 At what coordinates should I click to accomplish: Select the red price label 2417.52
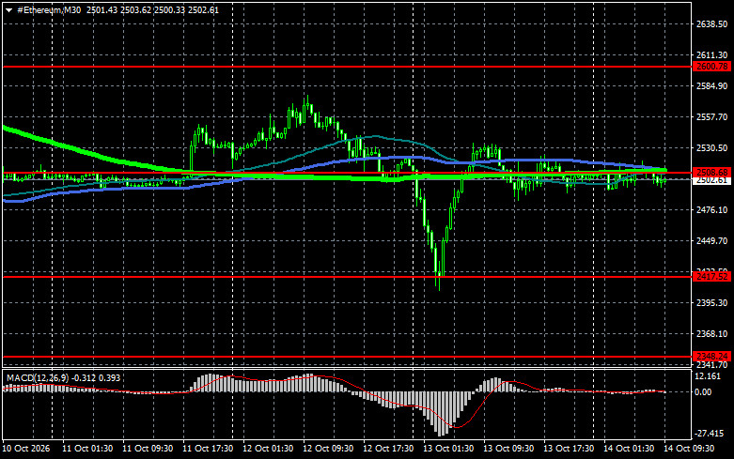(x=711, y=277)
